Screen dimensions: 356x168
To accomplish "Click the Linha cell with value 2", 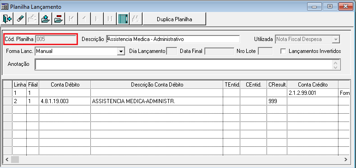I will tap(19, 101).
